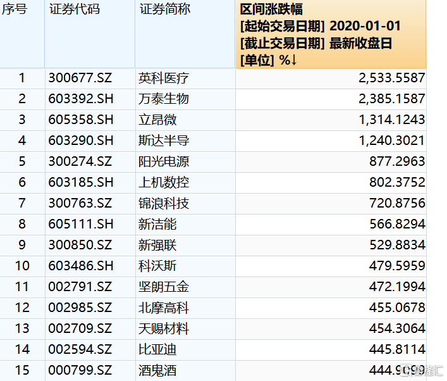Select value 454.3064
This screenshot has height=381, width=447.
(x=397, y=328)
